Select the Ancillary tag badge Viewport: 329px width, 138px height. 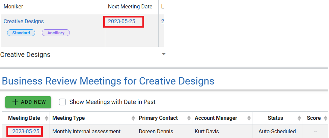coord(56,33)
